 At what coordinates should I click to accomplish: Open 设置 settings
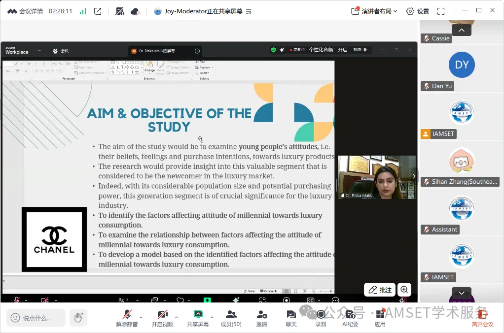coord(418,11)
